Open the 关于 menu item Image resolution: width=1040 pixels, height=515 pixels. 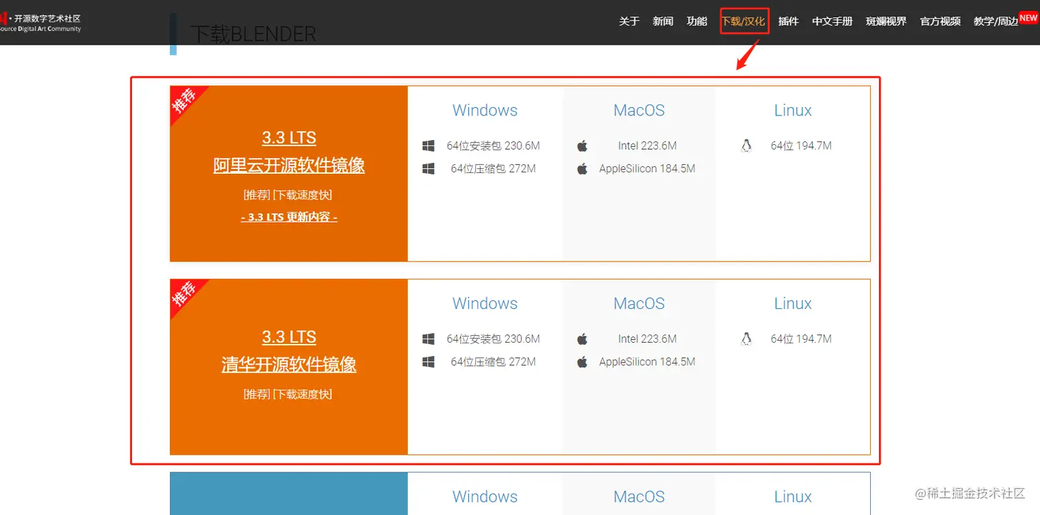(x=629, y=21)
